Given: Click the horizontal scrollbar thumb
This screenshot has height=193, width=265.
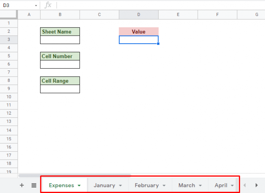Looking at the screenshot, I should (x=75, y=176).
